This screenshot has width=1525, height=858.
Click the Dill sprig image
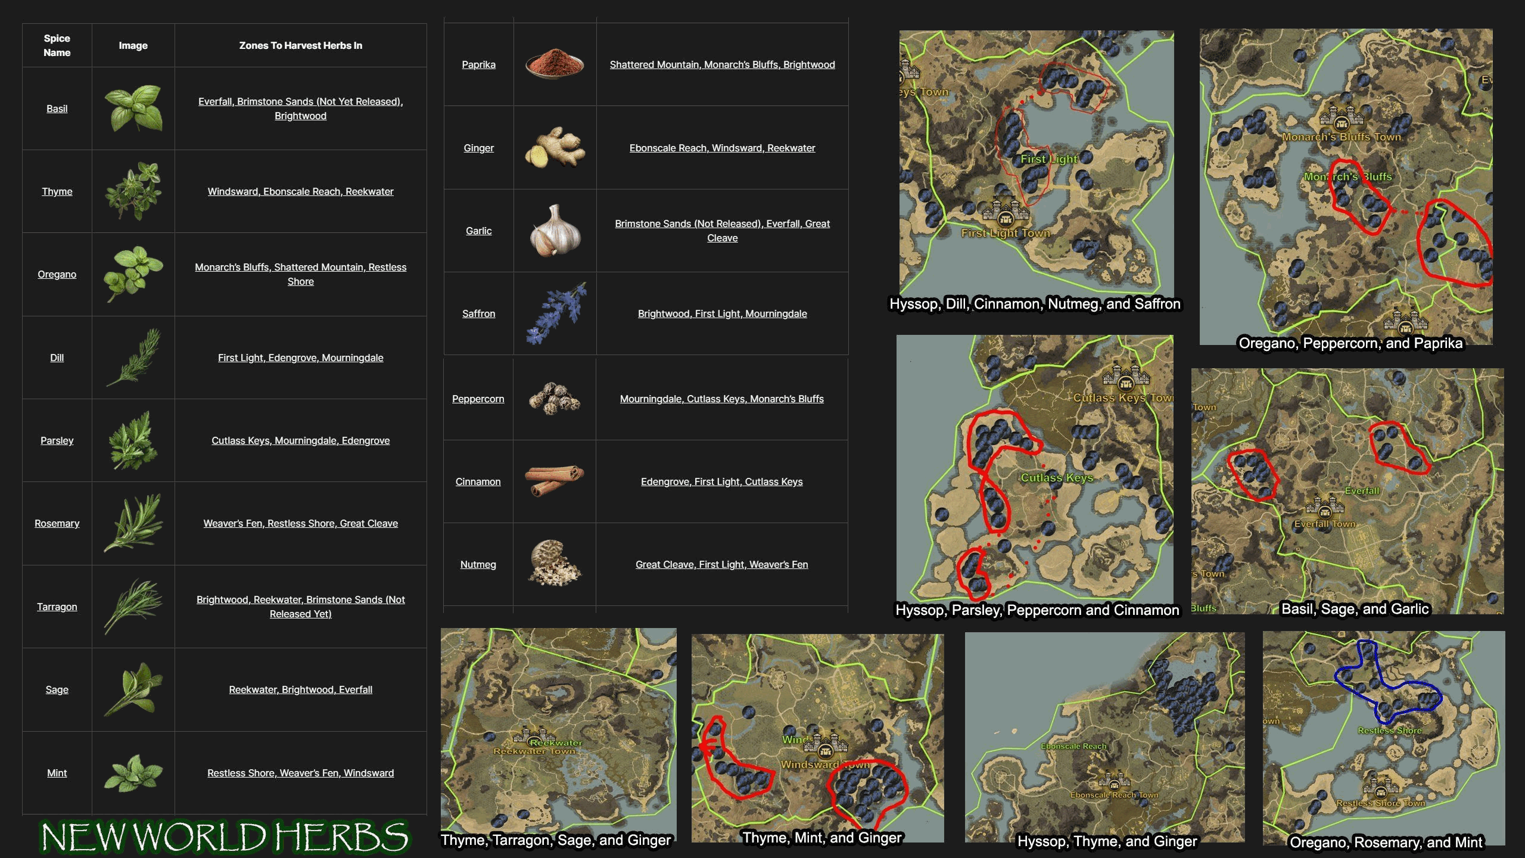coord(134,357)
